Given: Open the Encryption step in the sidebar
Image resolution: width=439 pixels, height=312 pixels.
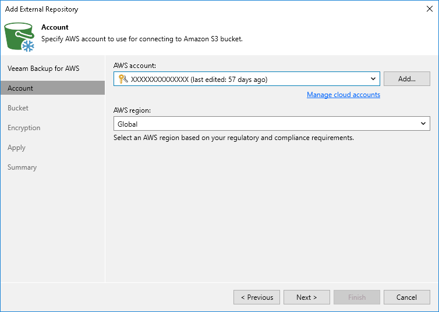Looking at the screenshot, I should [24, 128].
